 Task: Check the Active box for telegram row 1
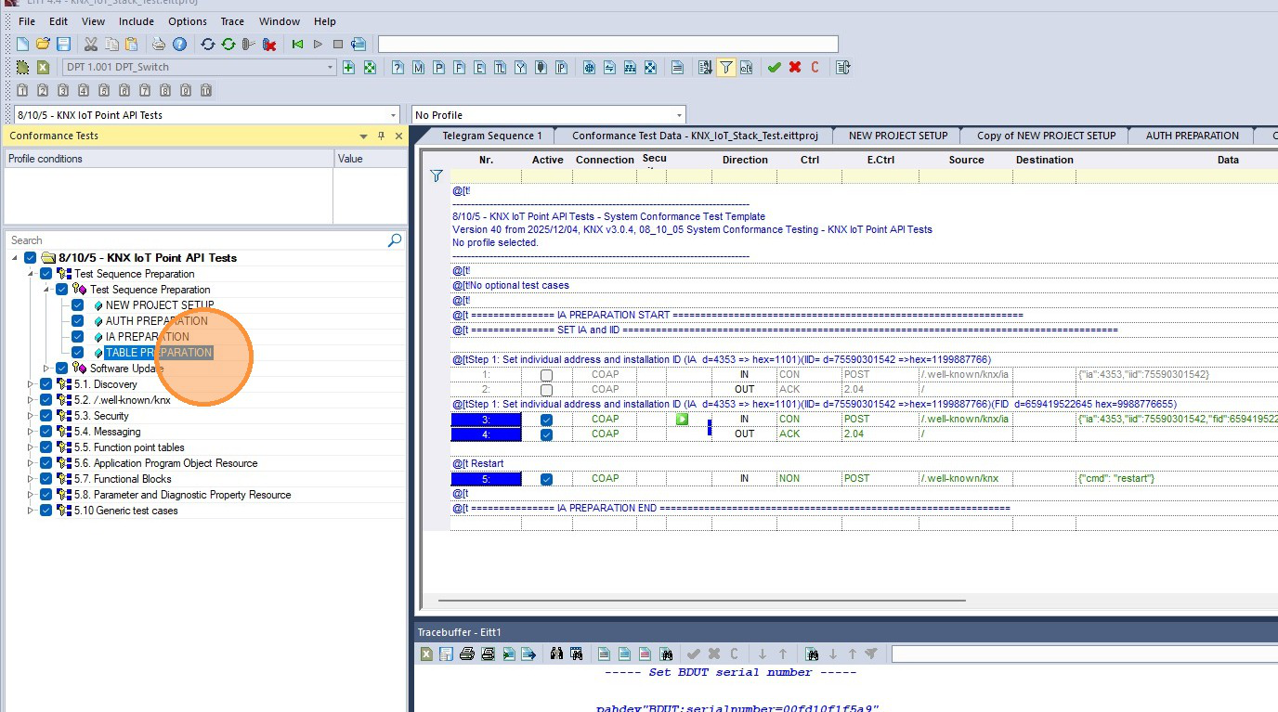coord(546,375)
